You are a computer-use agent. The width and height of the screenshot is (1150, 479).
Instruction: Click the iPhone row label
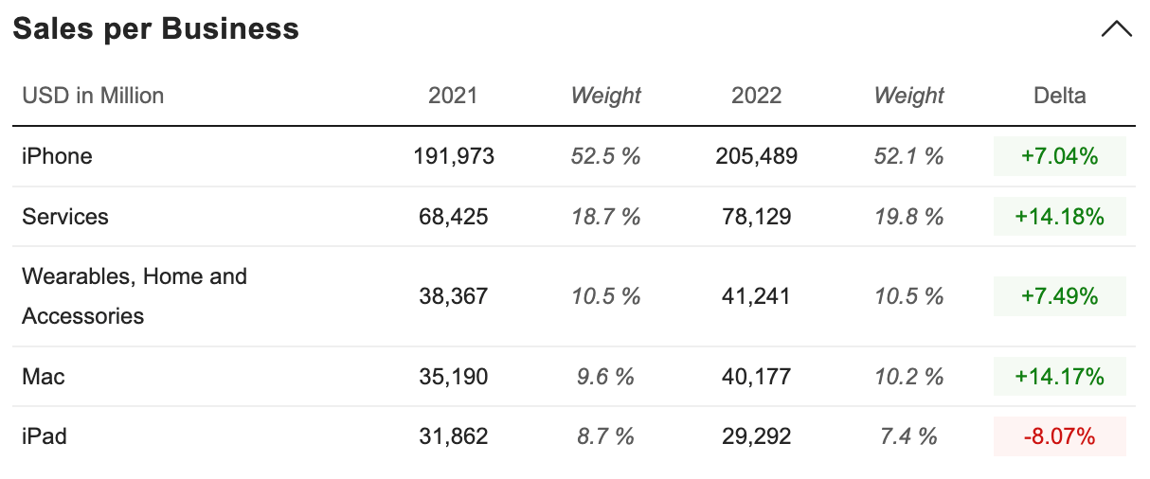click(x=57, y=156)
